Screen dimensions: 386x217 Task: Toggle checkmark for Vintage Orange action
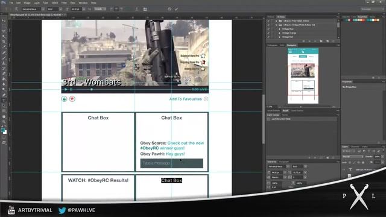(268, 33)
